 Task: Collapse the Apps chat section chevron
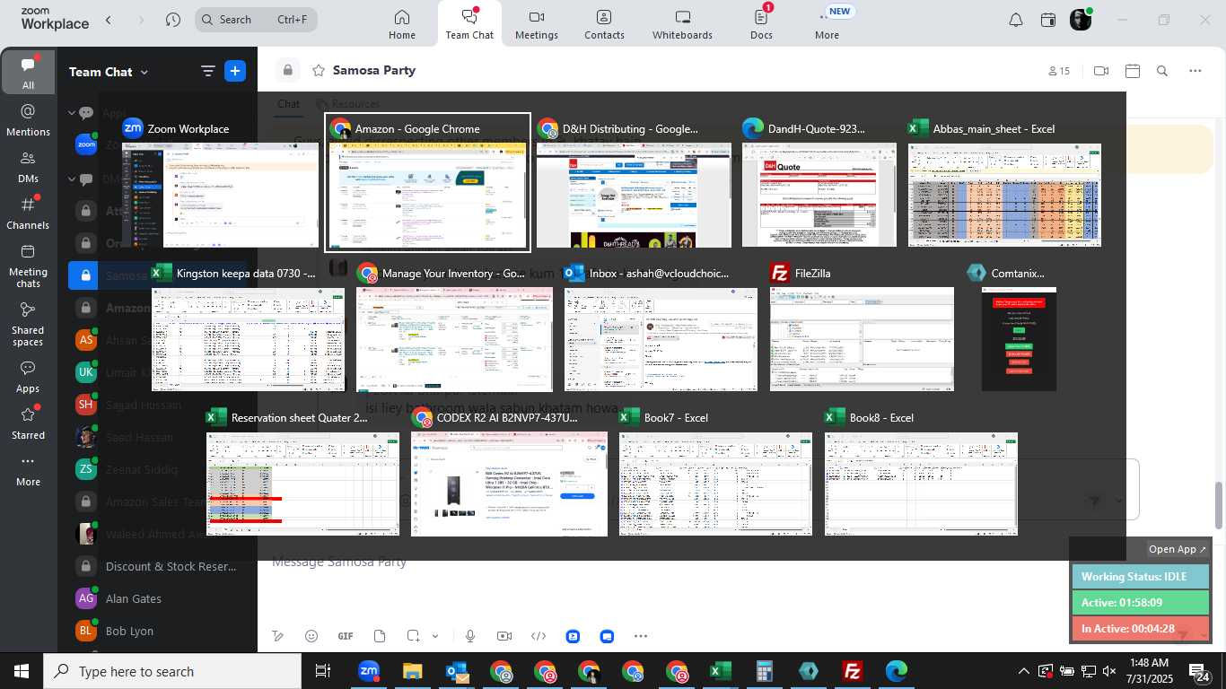(72, 113)
